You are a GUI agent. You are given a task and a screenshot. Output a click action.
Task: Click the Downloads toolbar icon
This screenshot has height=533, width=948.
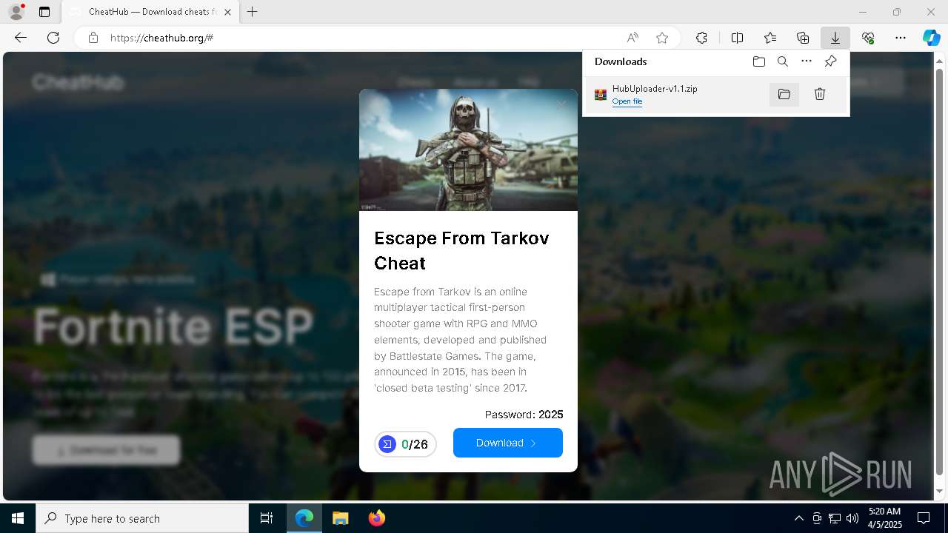click(835, 38)
